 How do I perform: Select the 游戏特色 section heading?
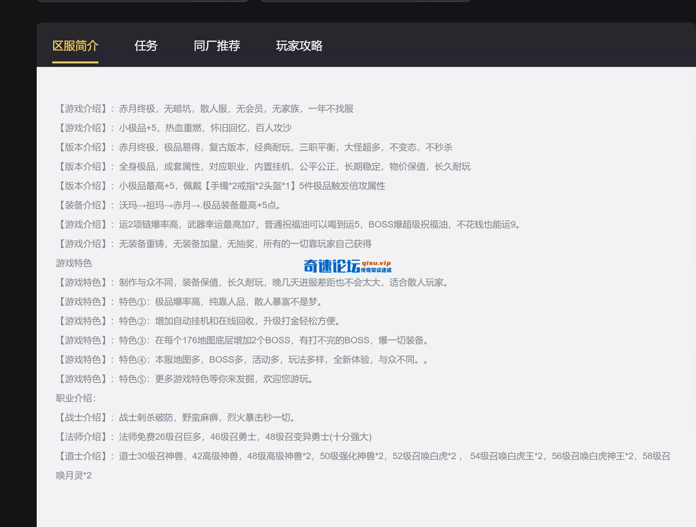tap(73, 263)
